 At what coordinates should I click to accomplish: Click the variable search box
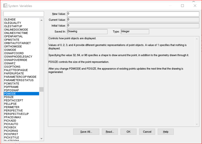[x=24, y=14]
